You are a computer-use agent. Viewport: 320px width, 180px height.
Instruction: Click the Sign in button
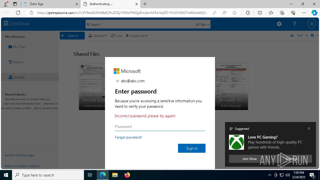192,148
